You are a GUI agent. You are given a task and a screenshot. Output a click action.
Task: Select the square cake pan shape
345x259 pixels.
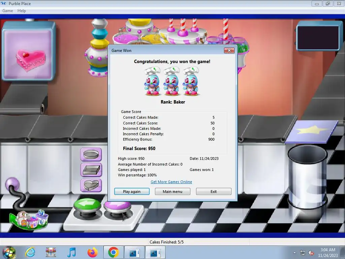(91, 170)
